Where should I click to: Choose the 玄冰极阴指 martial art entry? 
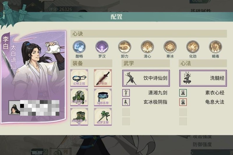pos(145,102)
